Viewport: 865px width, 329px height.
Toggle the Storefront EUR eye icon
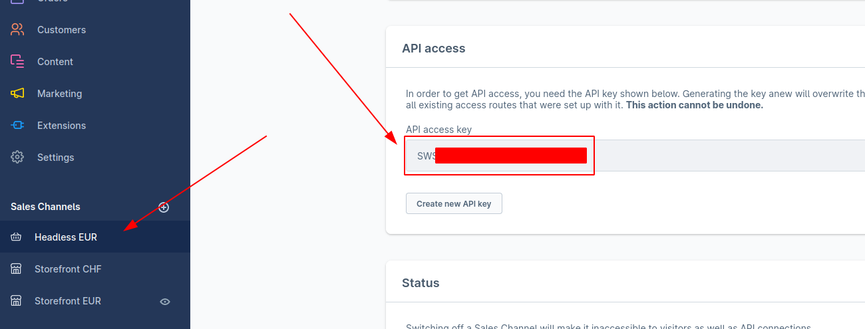[x=165, y=302]
